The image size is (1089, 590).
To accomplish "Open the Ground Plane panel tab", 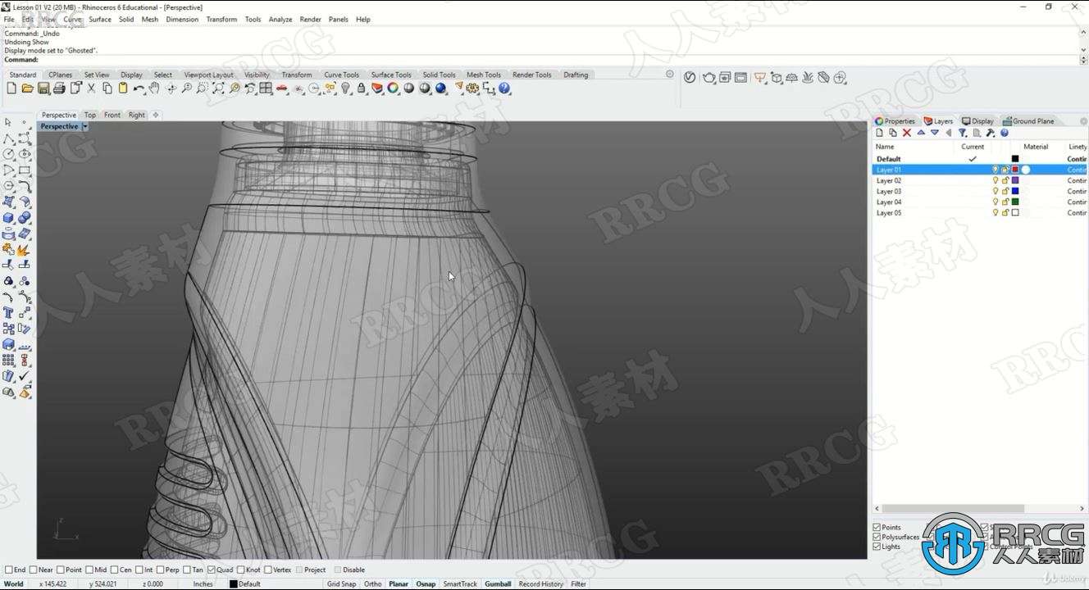I will tap(1028, 121).
